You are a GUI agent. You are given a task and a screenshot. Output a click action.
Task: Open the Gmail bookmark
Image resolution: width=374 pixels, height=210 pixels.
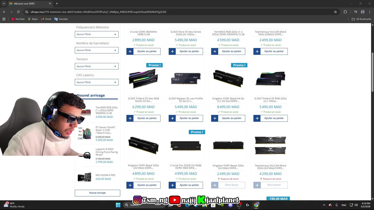coord(46,19)
